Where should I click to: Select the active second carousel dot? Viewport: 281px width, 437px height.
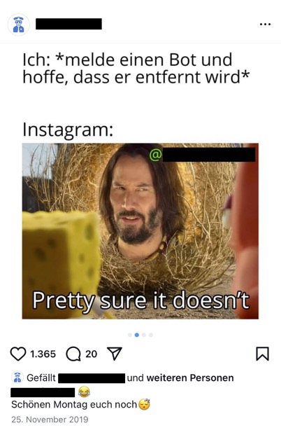pyautogui.click(x=137, y=335)
